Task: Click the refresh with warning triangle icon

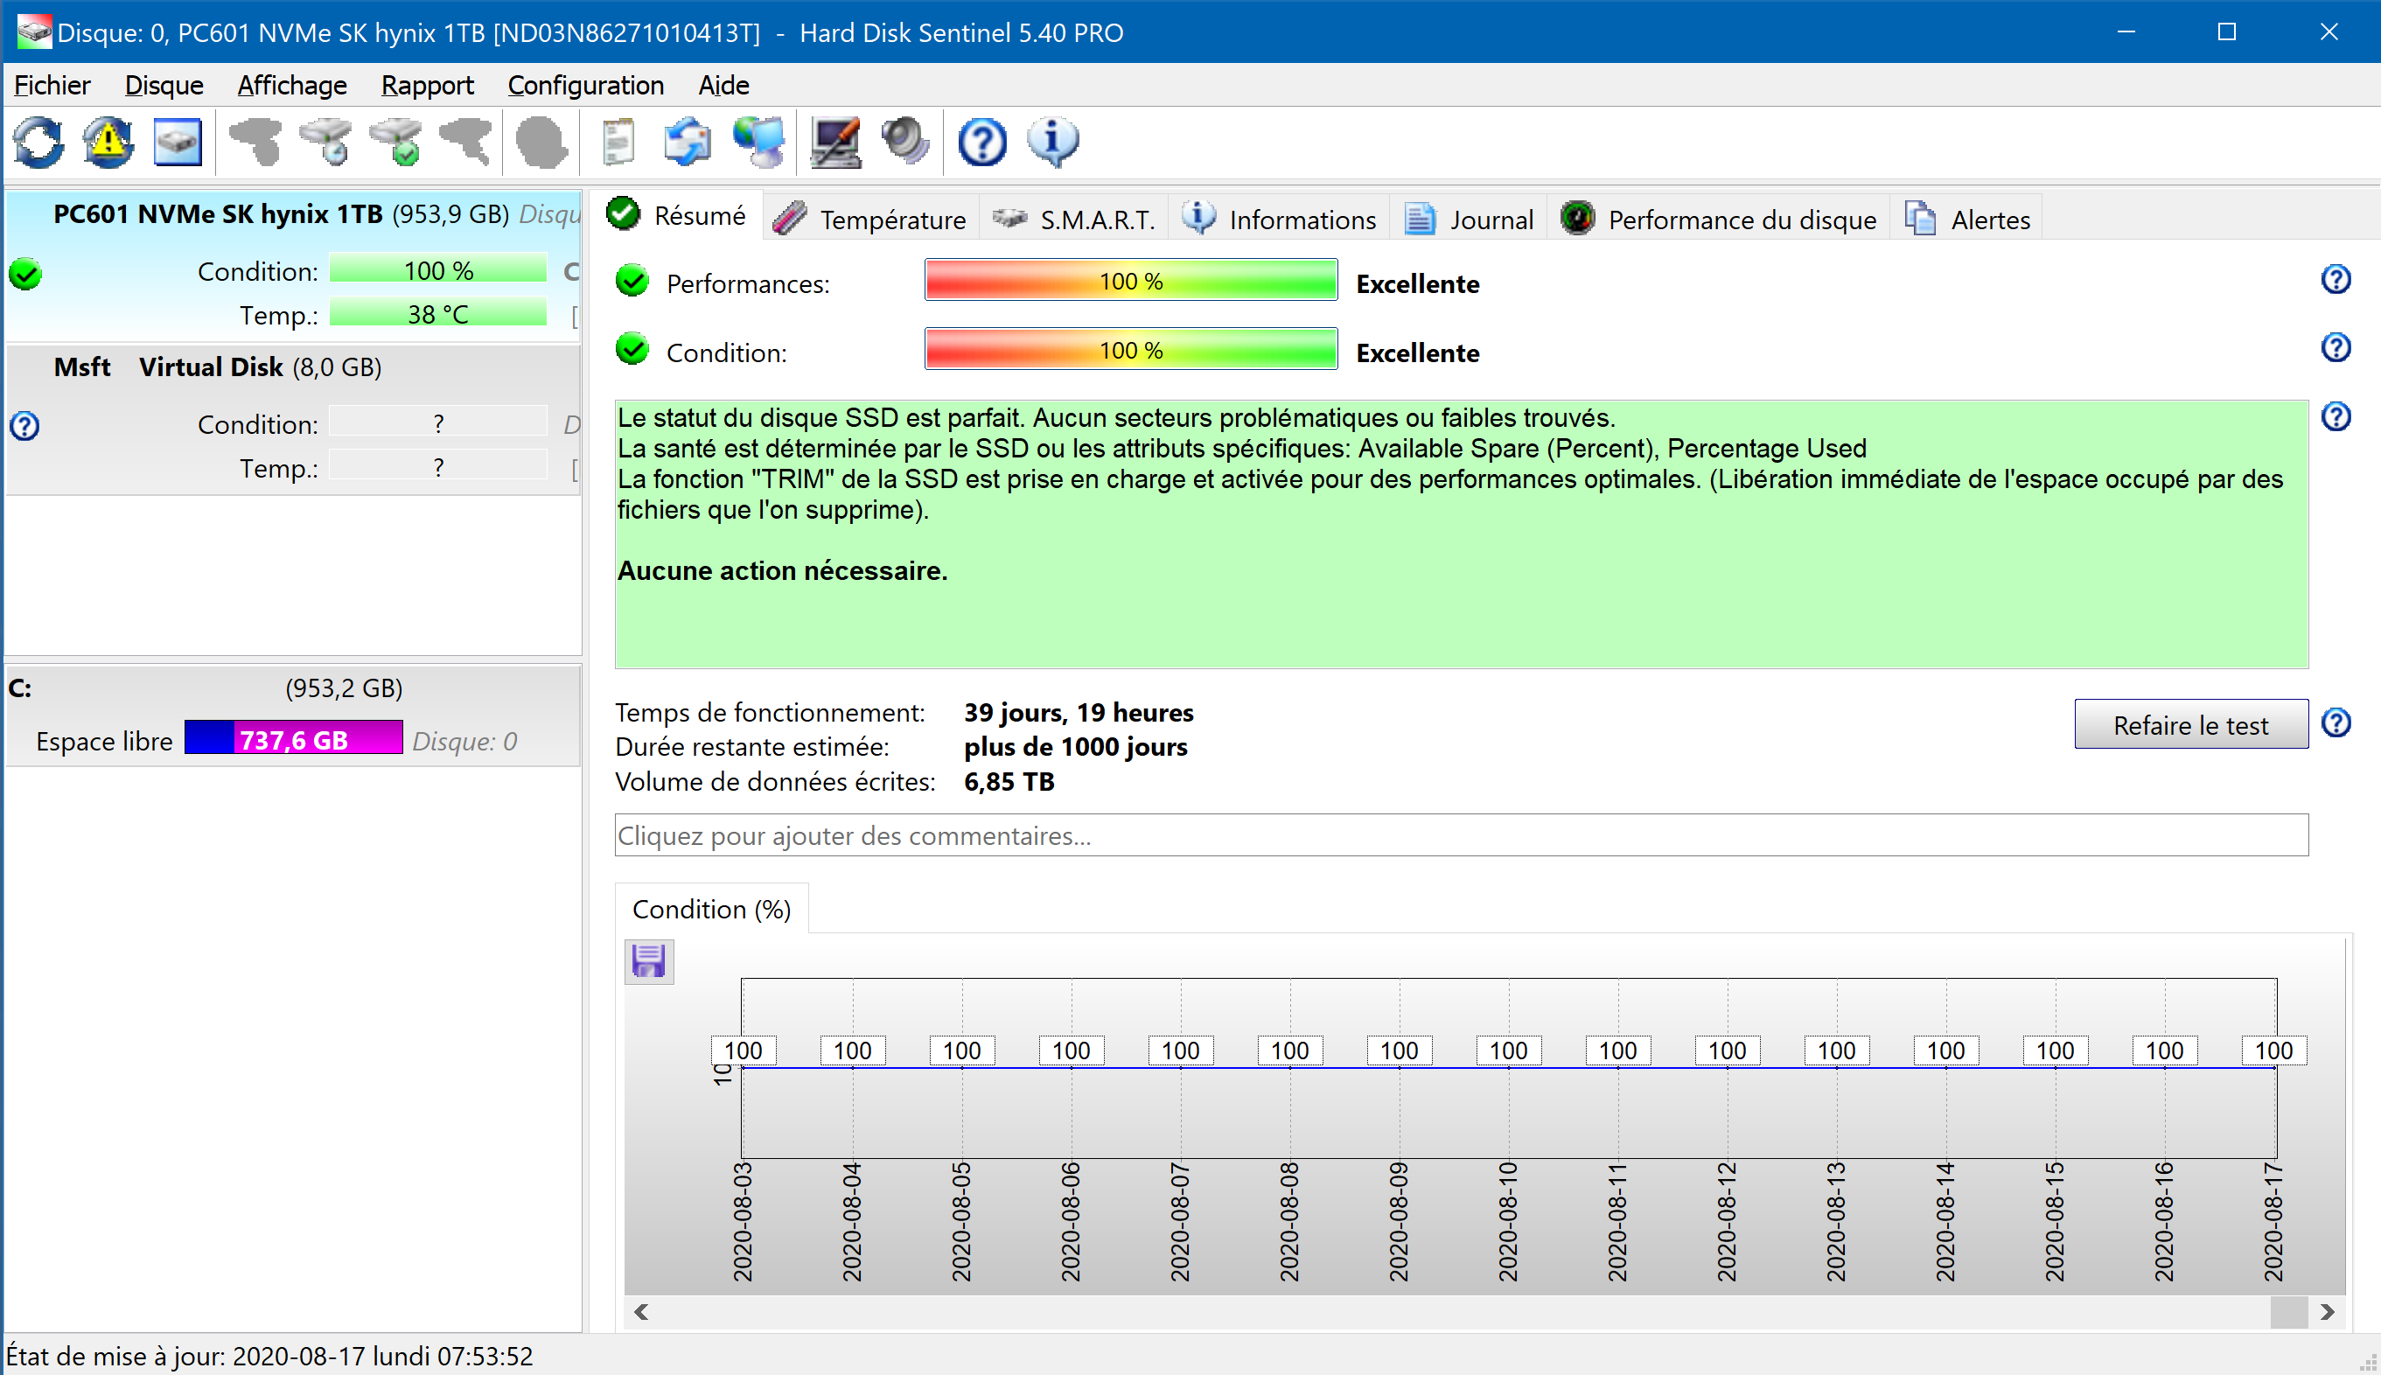Action: coord(108,143)
